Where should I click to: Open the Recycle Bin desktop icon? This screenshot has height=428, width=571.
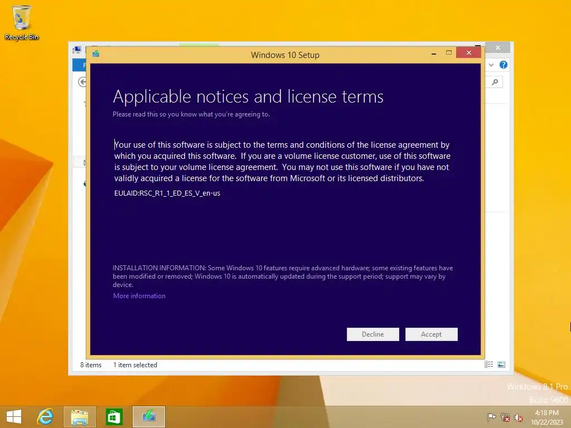22,22
